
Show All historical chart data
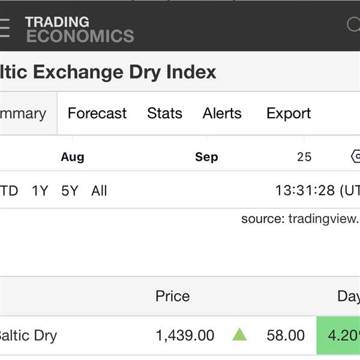point(99,191)
